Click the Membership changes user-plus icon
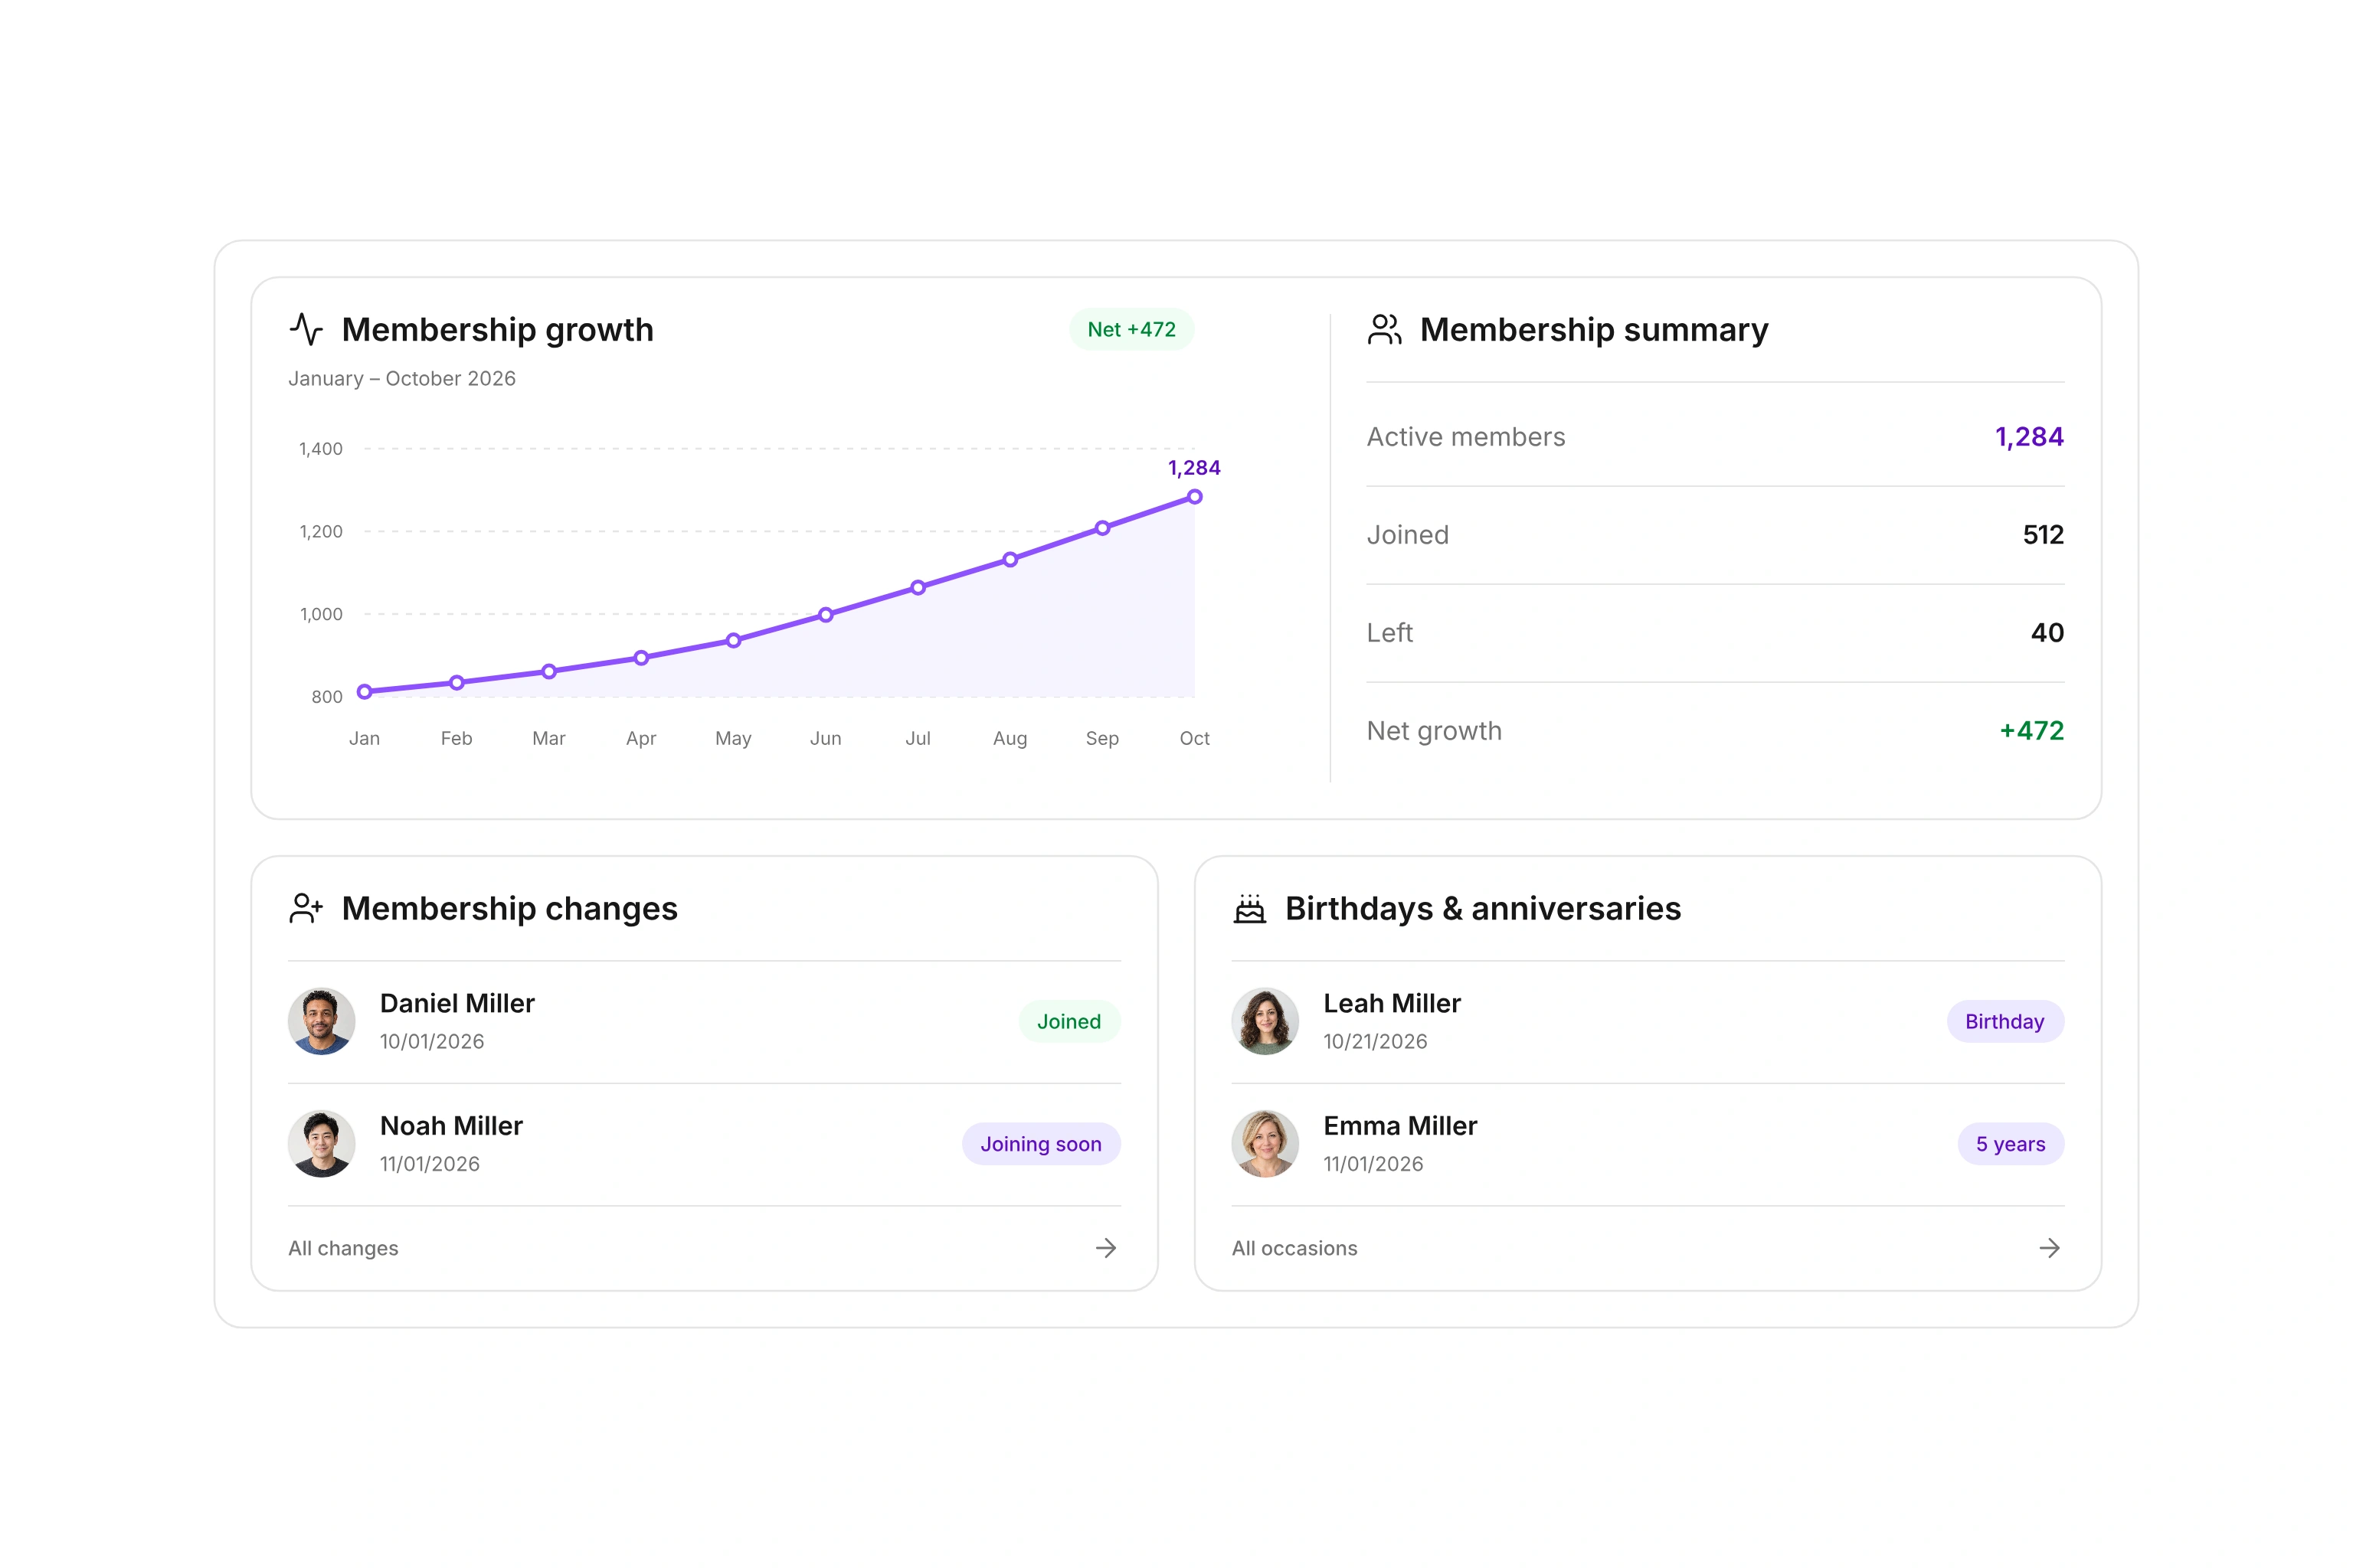Image resolution: width=2353 pixels, height=1568 pixels. [306, 908]
